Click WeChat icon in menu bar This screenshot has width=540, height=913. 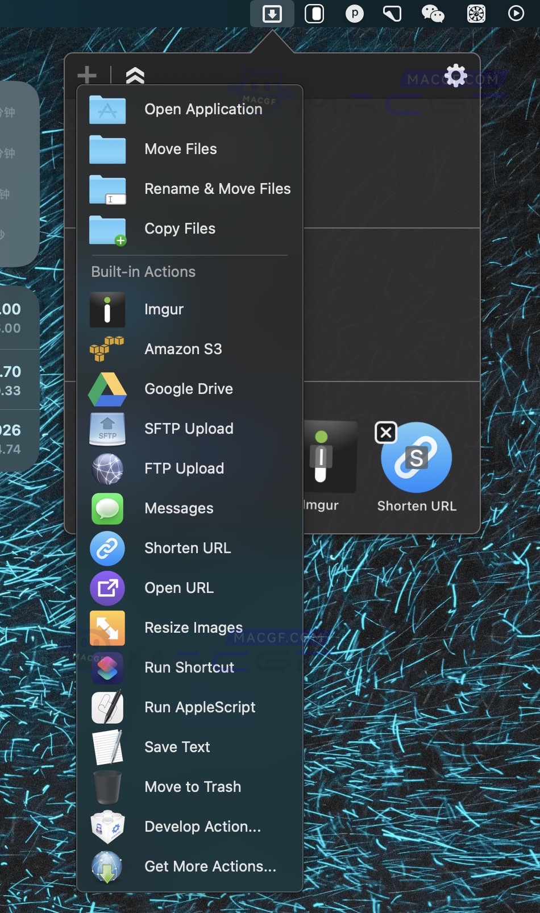tap(433, 14)
